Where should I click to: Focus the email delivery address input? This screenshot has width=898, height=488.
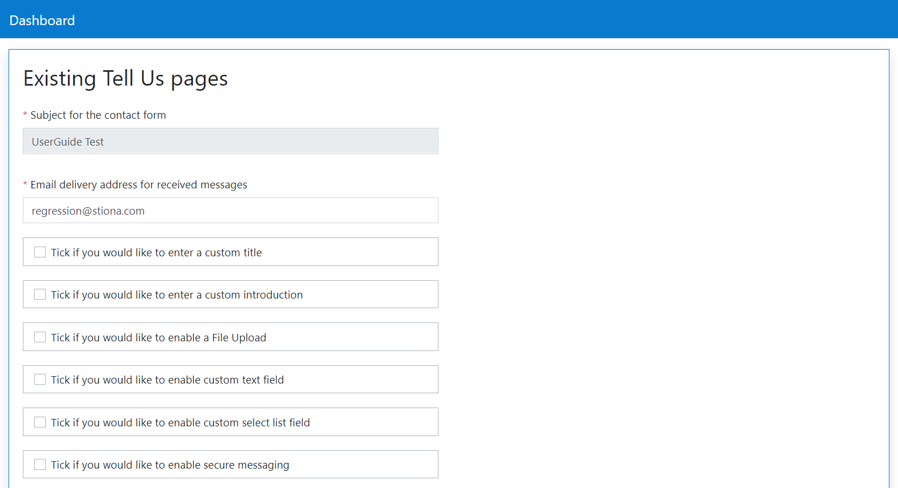pos(230,211)
